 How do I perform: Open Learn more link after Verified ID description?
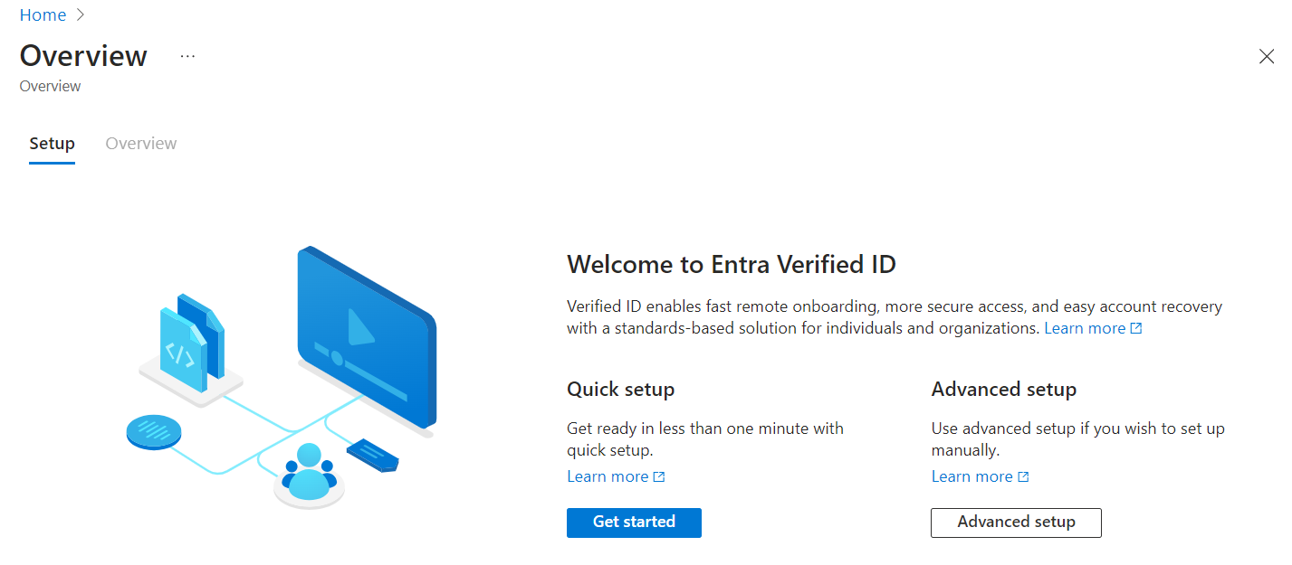pyautogui.click(x=1085, y=329)
